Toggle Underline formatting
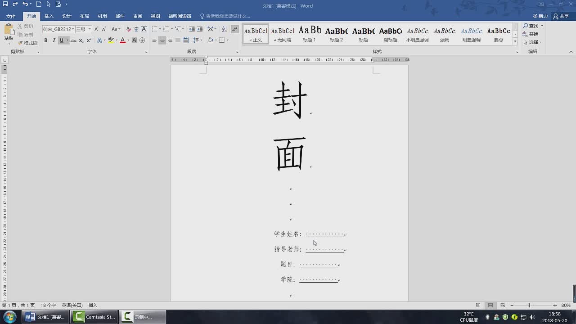The width and height of the screenshot is (576, 324). point(62,40)
